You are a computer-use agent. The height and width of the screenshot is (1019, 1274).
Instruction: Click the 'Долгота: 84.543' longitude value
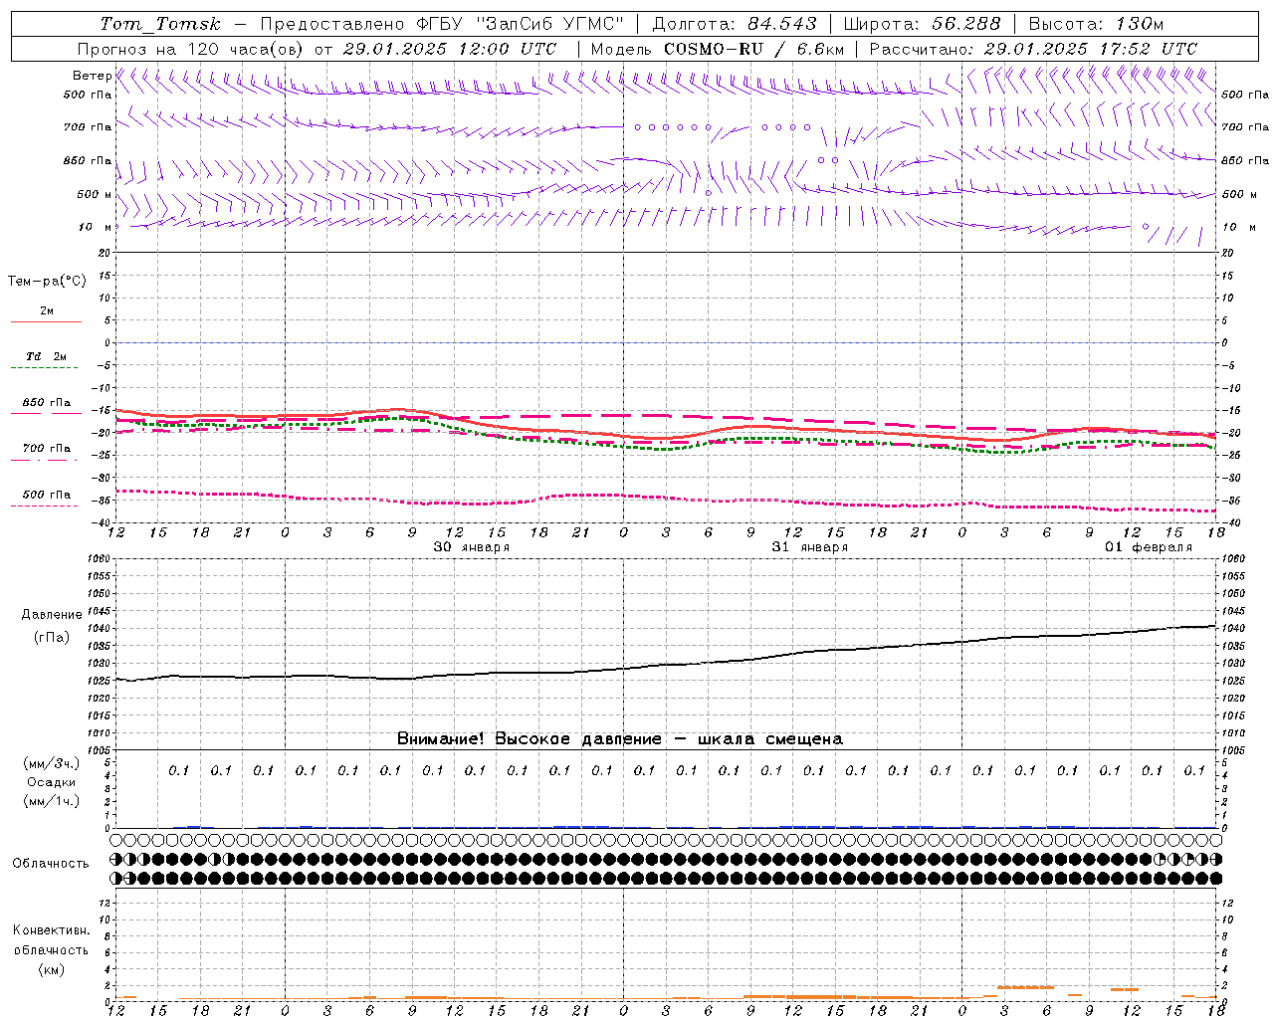click(735, 24)
